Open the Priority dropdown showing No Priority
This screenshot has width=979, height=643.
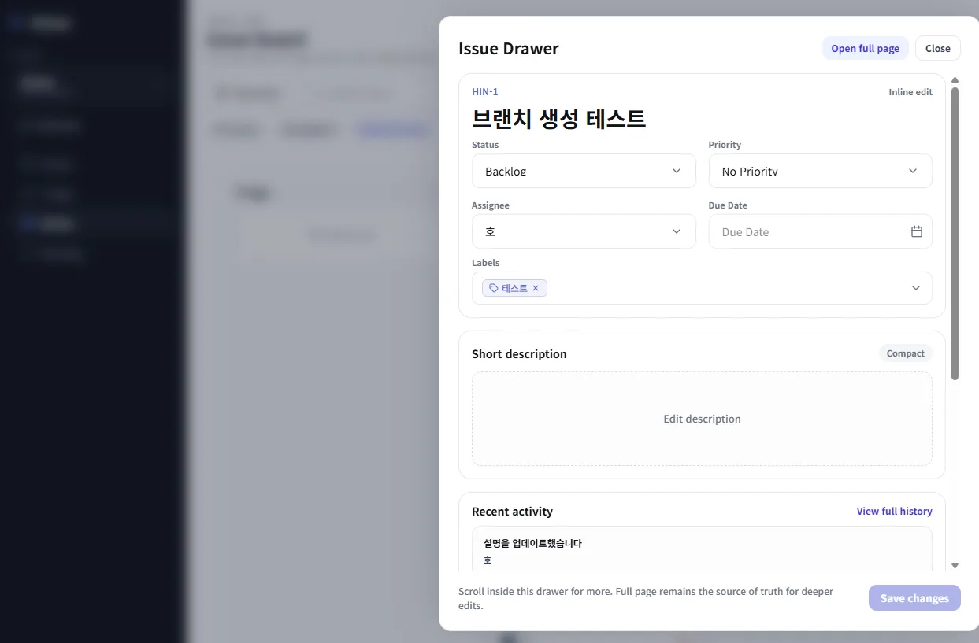[x=820, y=171]
